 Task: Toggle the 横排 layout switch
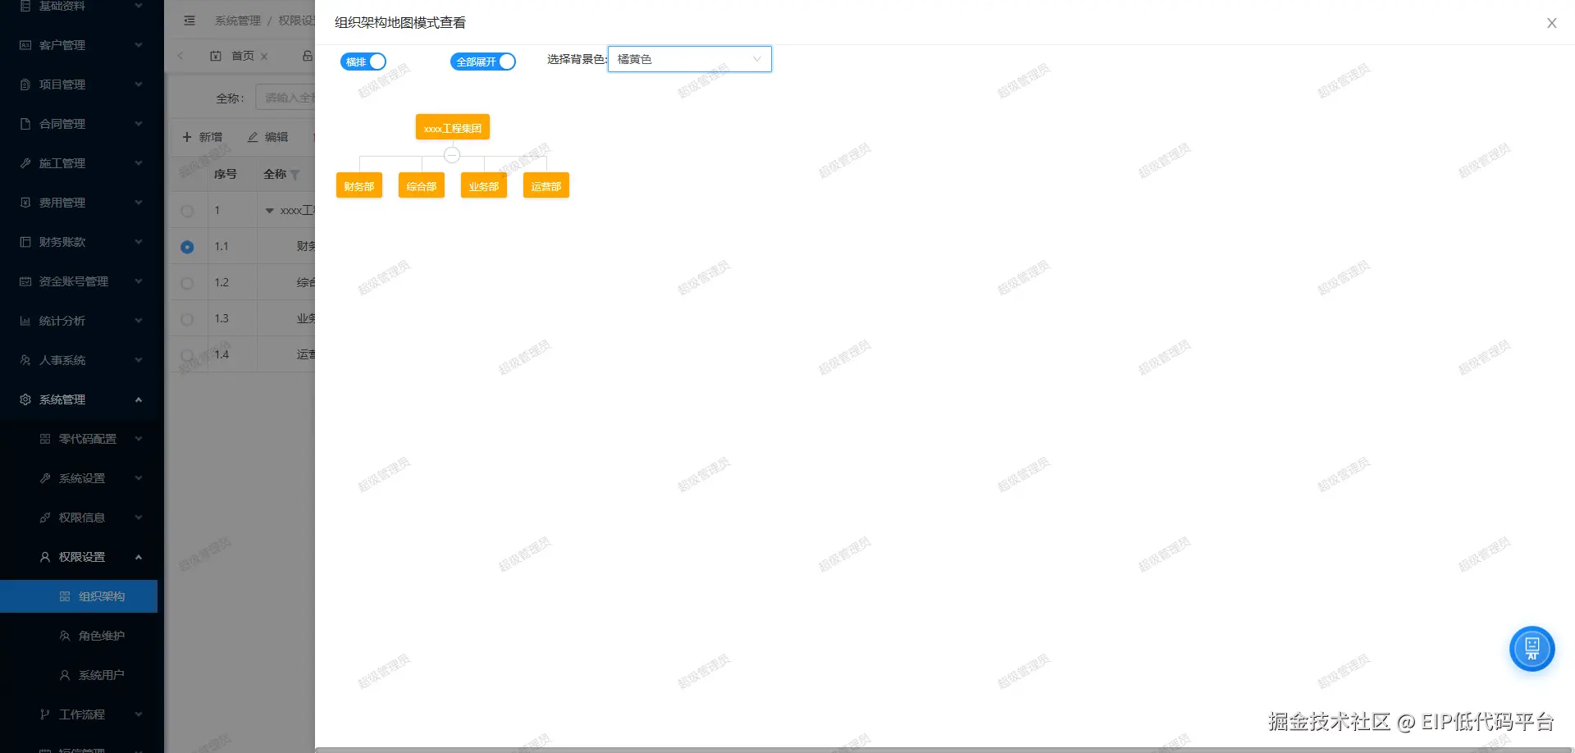[363, 62]
